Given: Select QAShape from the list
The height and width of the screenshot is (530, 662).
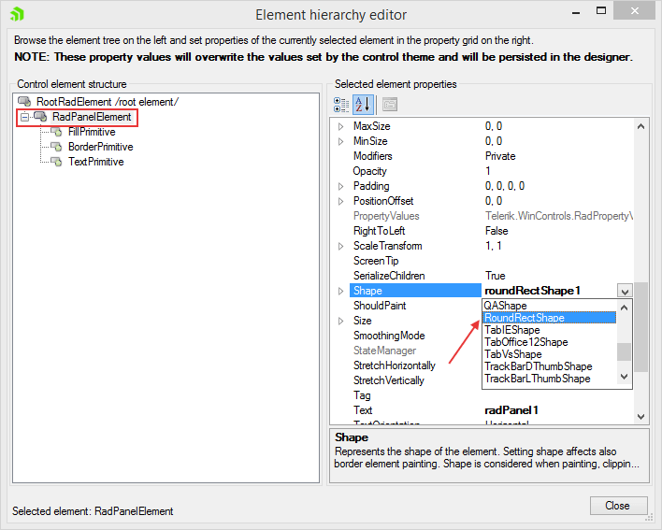Looking at the screenshot, I should tap(549, 306).
